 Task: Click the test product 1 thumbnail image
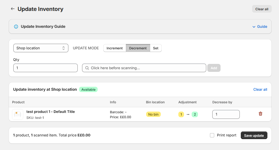coord(17,114)
